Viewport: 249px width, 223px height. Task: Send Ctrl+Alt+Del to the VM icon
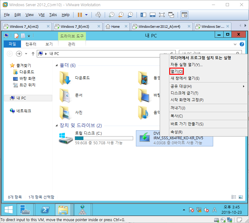[x=98, y=15]
